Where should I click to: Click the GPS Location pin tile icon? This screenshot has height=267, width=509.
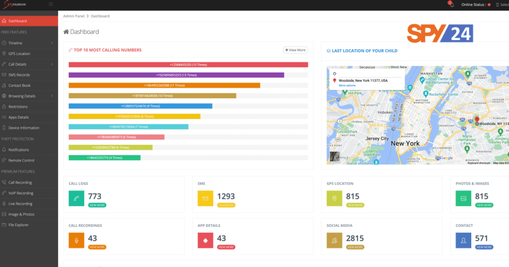pyautogui.click(x=335, y=199)
